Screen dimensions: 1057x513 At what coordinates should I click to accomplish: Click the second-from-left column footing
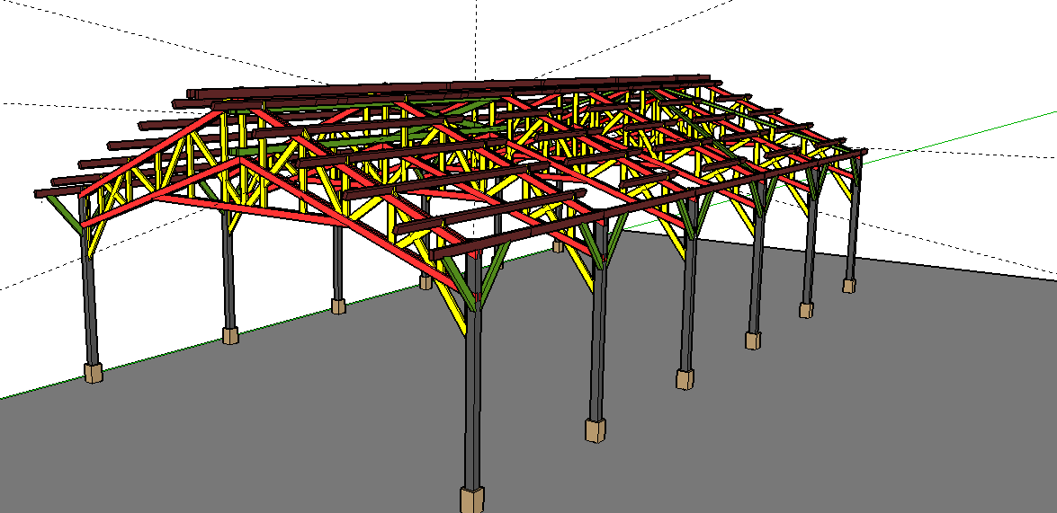(x=230, y=336)
